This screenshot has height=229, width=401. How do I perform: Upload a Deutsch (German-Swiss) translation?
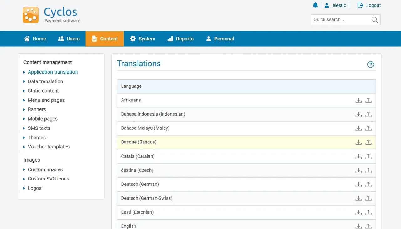click(368, 198)
